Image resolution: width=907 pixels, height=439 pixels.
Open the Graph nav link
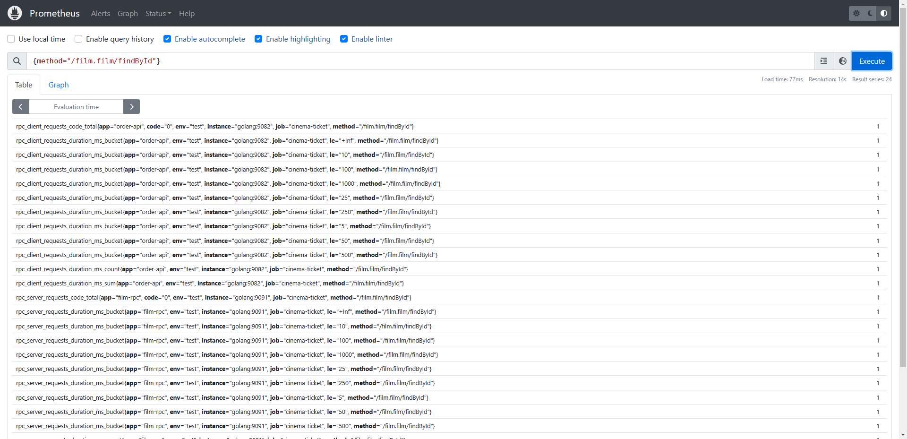click(128, 13)
